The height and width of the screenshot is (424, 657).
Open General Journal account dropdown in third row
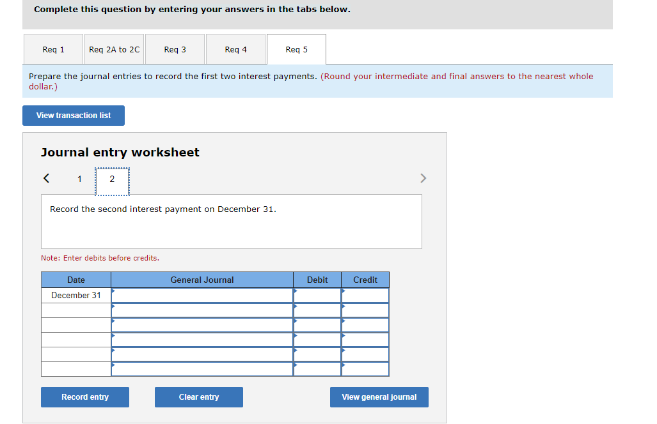pyautogui.click(x=202, y=325)
